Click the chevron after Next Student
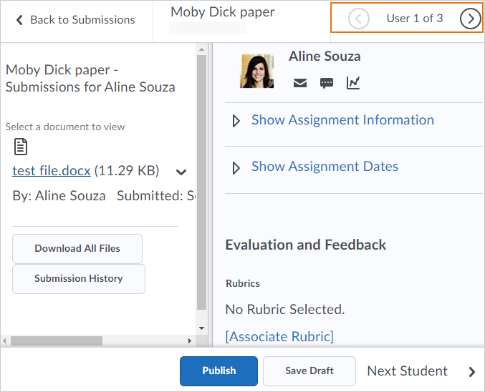 [471, 371]
